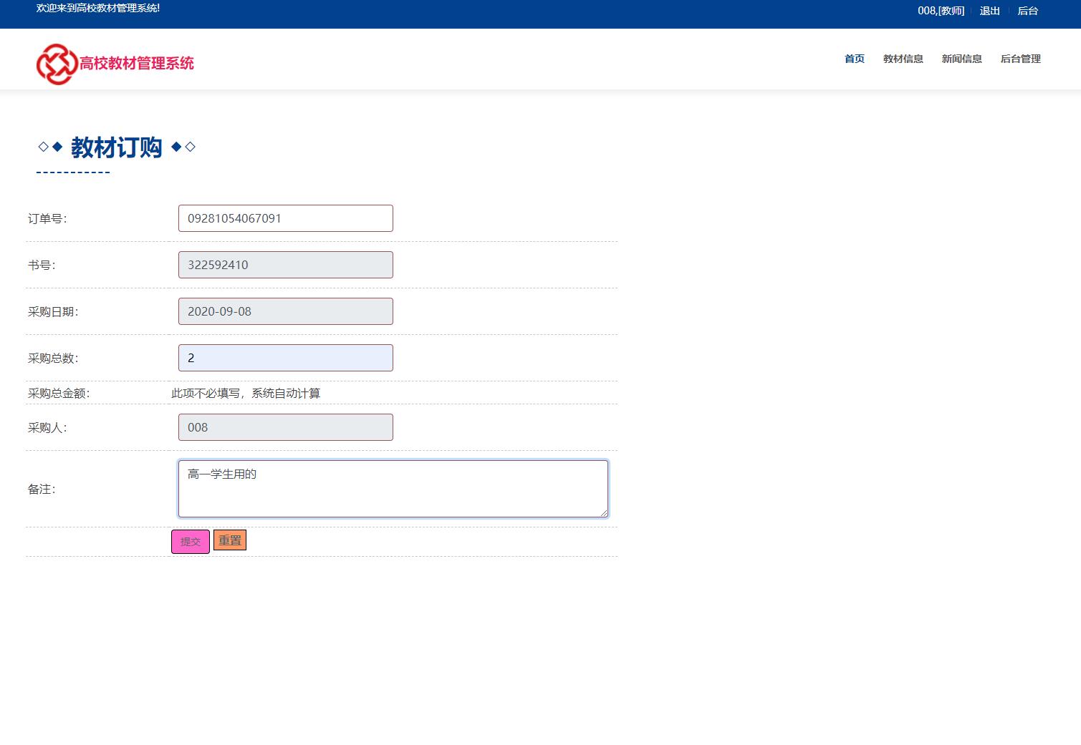Image resolution: width=1081 pixels, height=745 pixels.
Task: Go to 后台管理 in the navigation bar
Action: click(1020, 59)
